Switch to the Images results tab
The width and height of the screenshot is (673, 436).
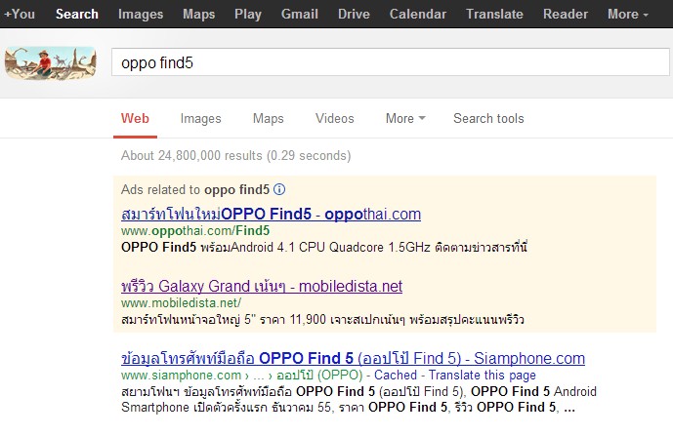coord(200,118)
